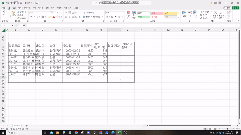Open Conditional Formatting (조건부 서식)
The image size is (241, 135).
(x=128, y=15)
